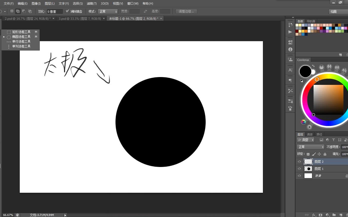Click the Single Row Marquee tool option

[21, 41]
